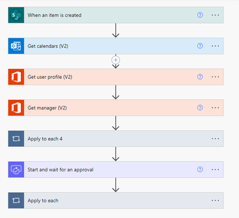
Task: Insert a new step after Get calendars
Action: pos(116,60)
